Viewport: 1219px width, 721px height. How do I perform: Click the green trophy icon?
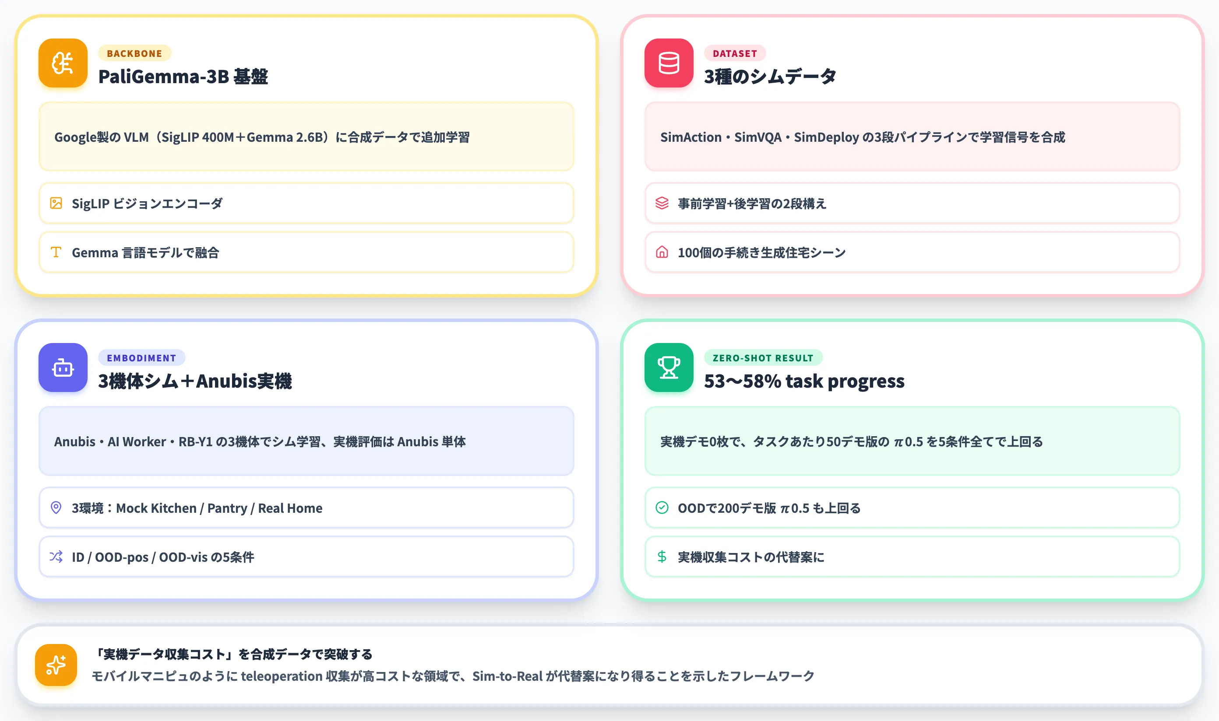669,368
